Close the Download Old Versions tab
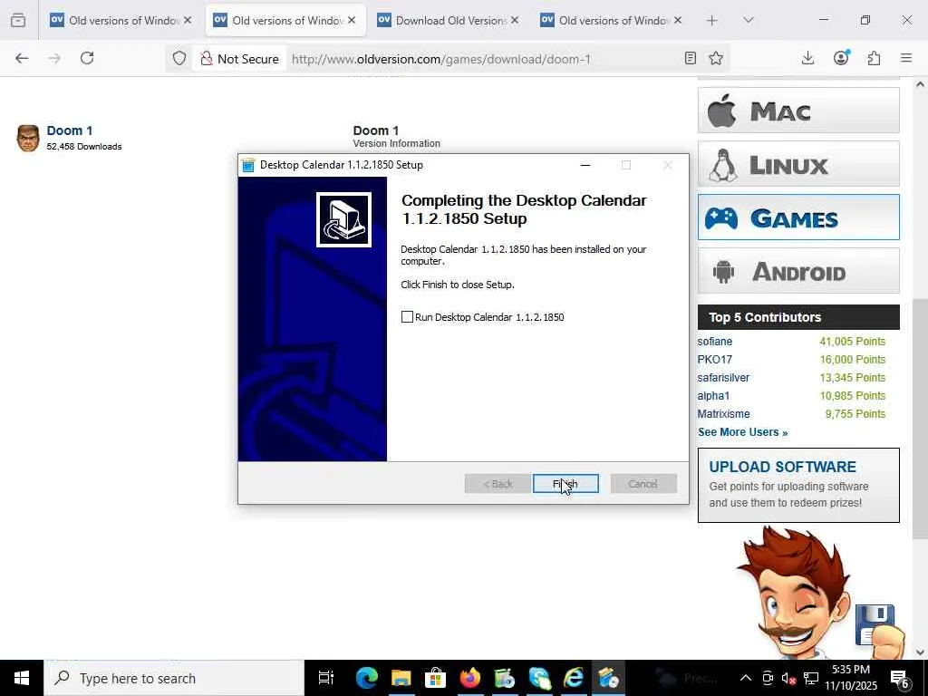Viewport: 928px width, 696px height. click(515, 20)
